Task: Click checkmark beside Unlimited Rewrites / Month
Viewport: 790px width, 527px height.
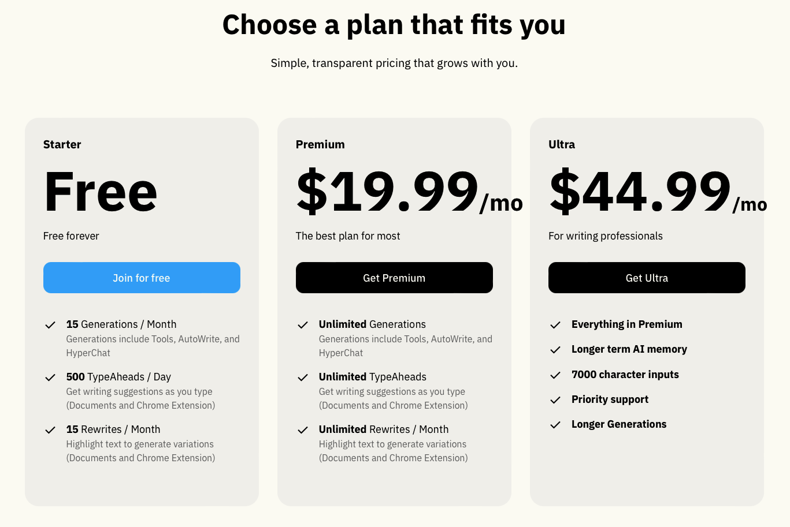Action: (303, 430)
